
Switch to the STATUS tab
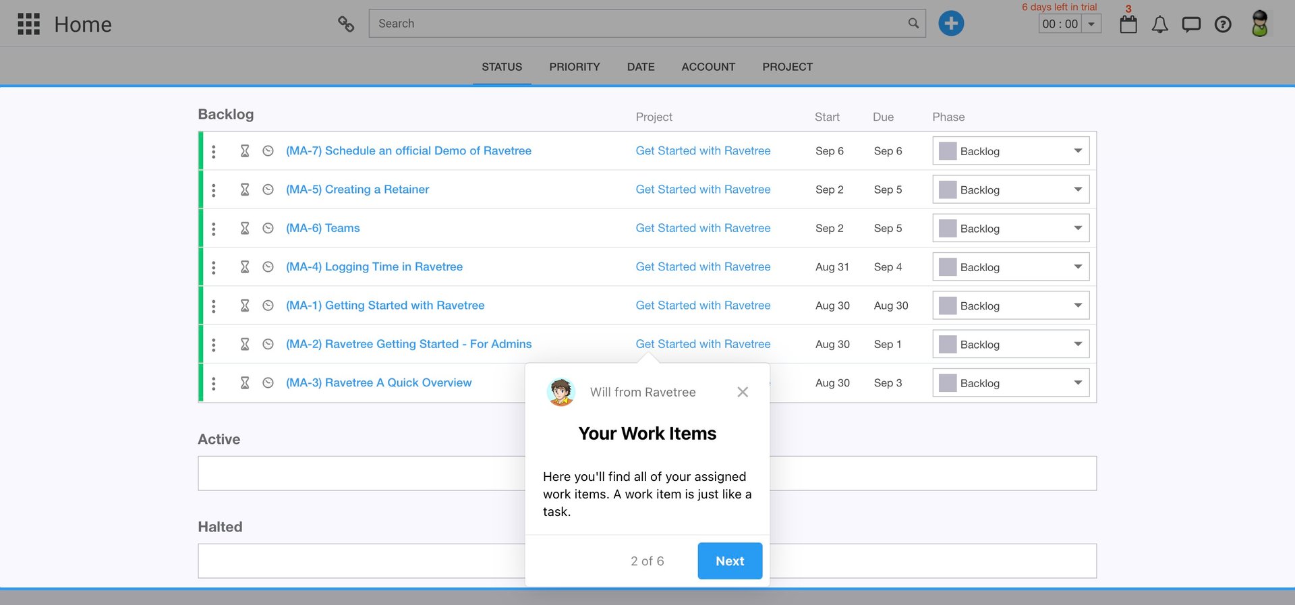tap(502, 67)
